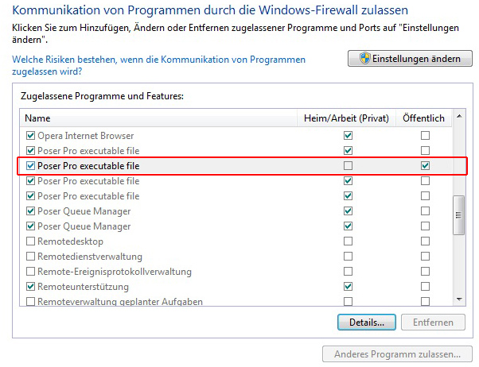Click the Heim/Arbeit (Privat) column header

(x=346, y=118)
